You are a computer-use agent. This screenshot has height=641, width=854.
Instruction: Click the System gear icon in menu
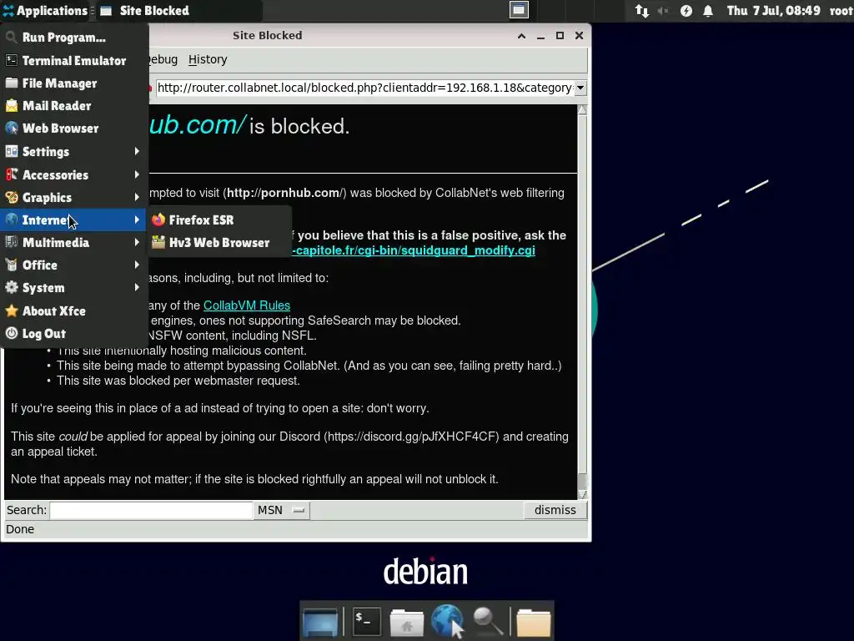click(x=12, y=288)
